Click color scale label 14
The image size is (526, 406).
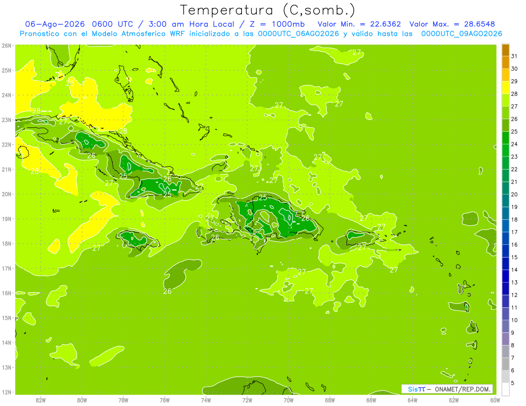click(514, 270)
